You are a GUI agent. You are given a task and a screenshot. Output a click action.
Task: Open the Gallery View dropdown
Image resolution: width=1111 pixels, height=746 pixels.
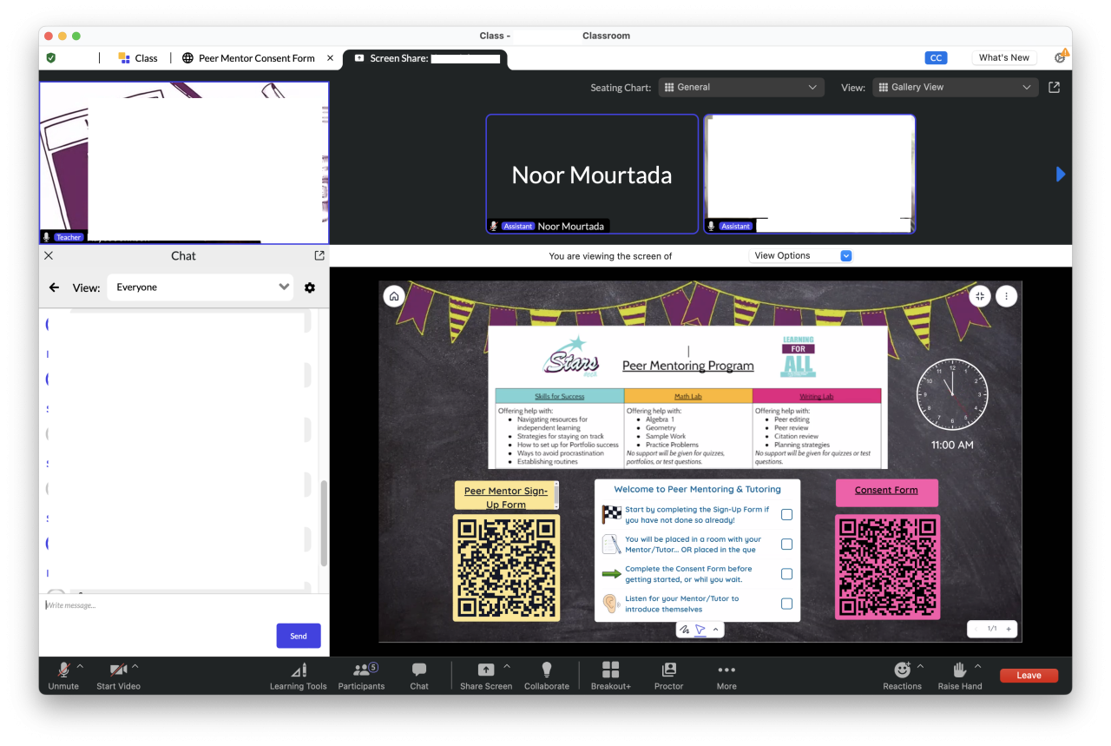click(956, 87)
